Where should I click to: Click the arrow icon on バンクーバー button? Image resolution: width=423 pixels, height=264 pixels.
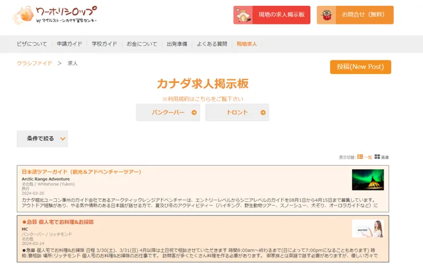point(194,113)
